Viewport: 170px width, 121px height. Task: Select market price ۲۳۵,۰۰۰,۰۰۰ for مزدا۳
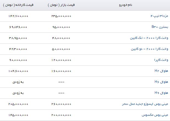(61, 16)
